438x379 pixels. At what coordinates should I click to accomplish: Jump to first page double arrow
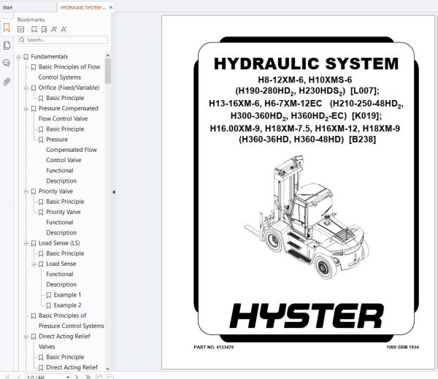pos(7,377)
